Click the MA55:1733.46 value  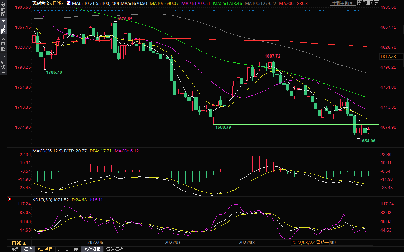(x=228, y=4)
